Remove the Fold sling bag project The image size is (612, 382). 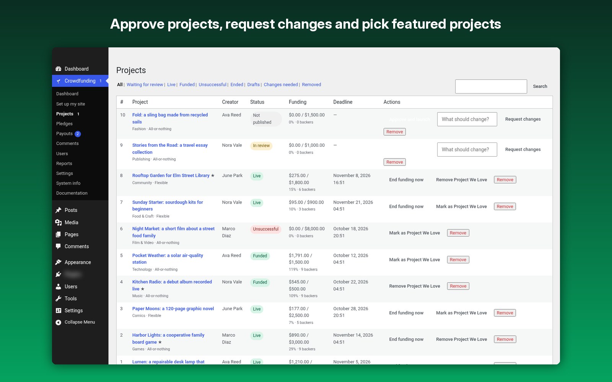[394, 132]
